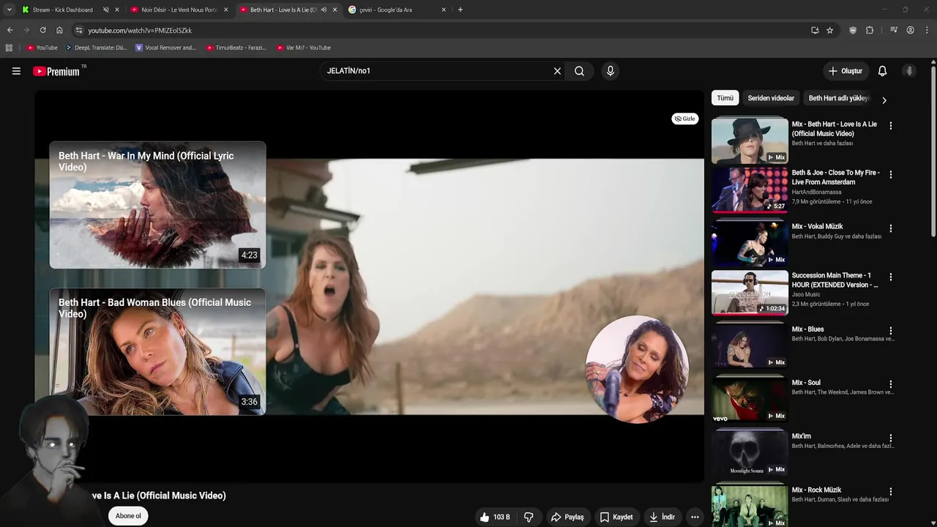Save video with Kaydet button
This screenshot has width=937, height=527.
pyautogui.click(x=616, y=517)
